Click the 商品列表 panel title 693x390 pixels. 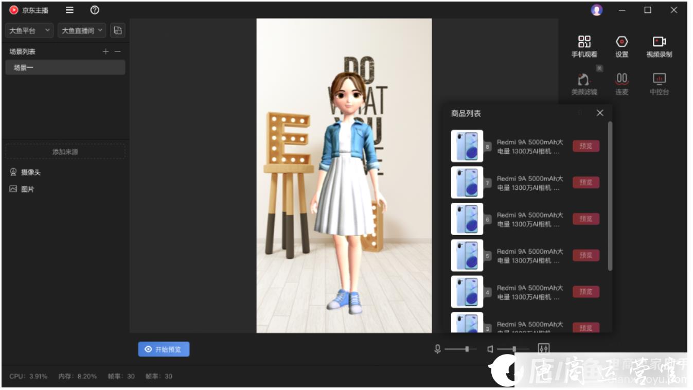(466, 113)
